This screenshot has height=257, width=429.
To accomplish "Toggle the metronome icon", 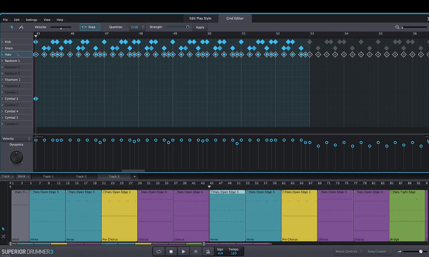I will (x=208, y=251).
